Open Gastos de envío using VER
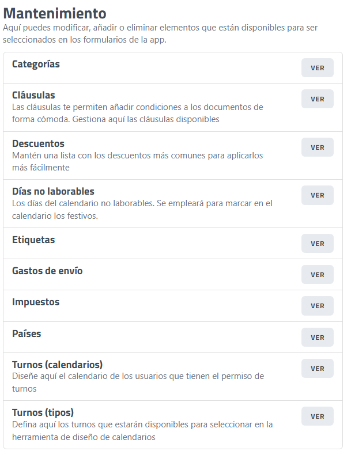This screenshot has height=455, width=351. (x=317, y=275)
